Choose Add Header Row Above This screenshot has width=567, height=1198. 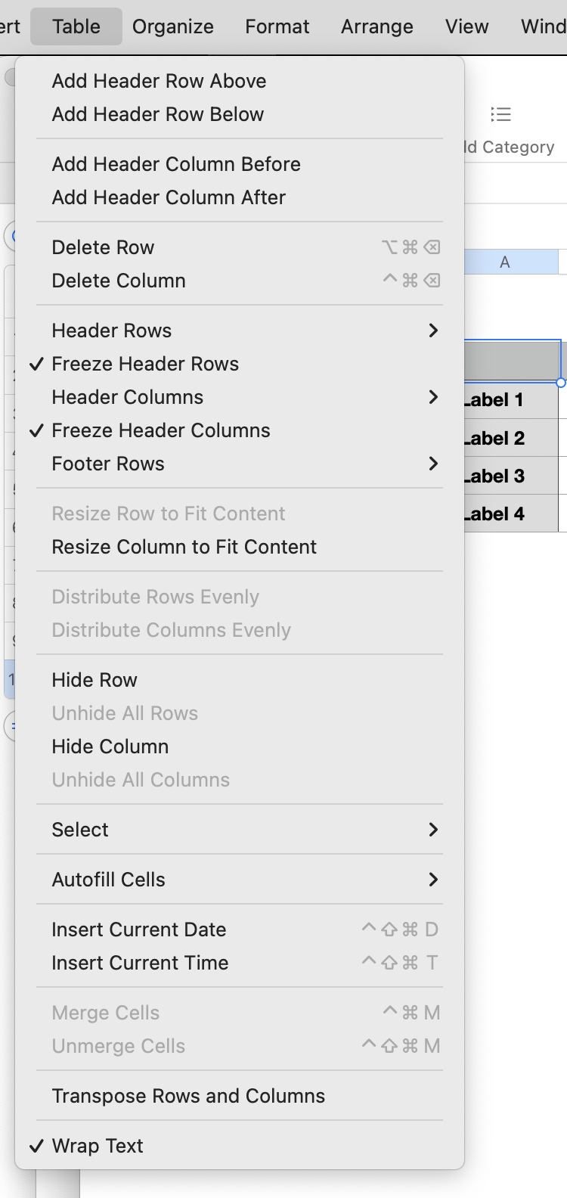click(x=159, y=81)
